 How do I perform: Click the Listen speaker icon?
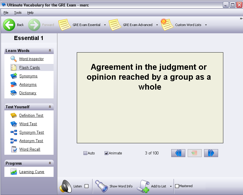coord(66,186)
